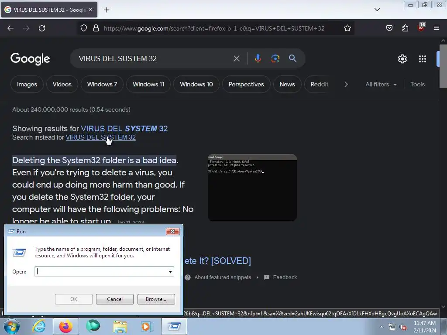The height and width of the screenshot is (335, 447).
Task: Search by image using the Lens icon
Action: pos(275,58)
